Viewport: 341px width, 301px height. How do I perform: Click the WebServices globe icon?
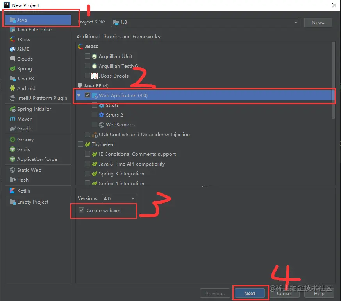point(101,125)
